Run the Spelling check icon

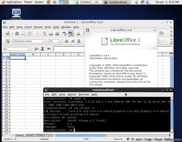pos(65,33)
